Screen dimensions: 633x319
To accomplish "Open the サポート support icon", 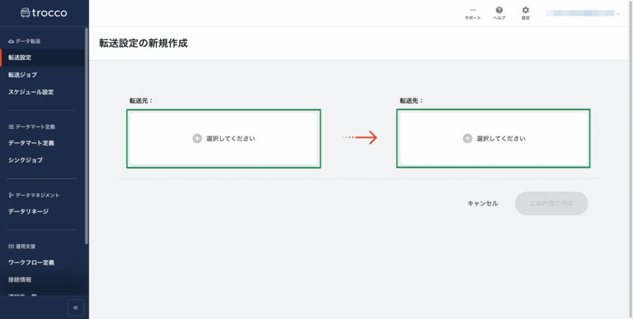I will tap(473, 10).
